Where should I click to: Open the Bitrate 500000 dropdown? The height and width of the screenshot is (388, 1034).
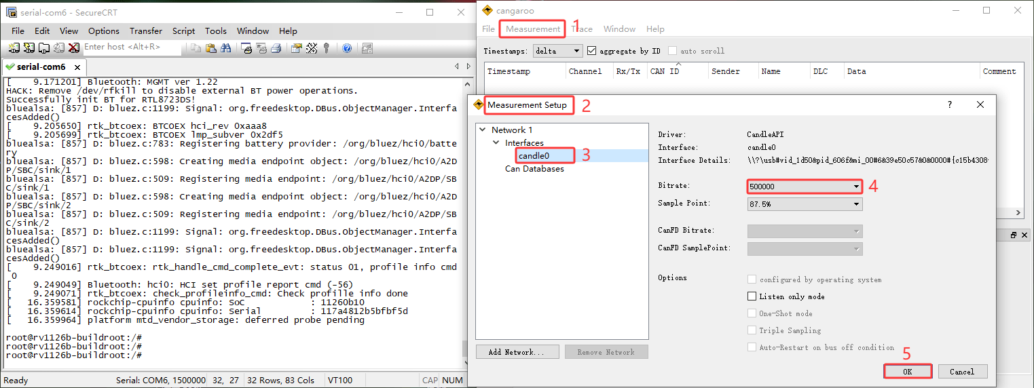(x=805, y=187)
